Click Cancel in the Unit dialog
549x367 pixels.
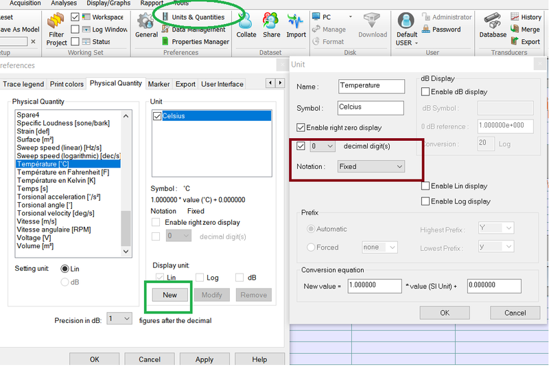515,313
